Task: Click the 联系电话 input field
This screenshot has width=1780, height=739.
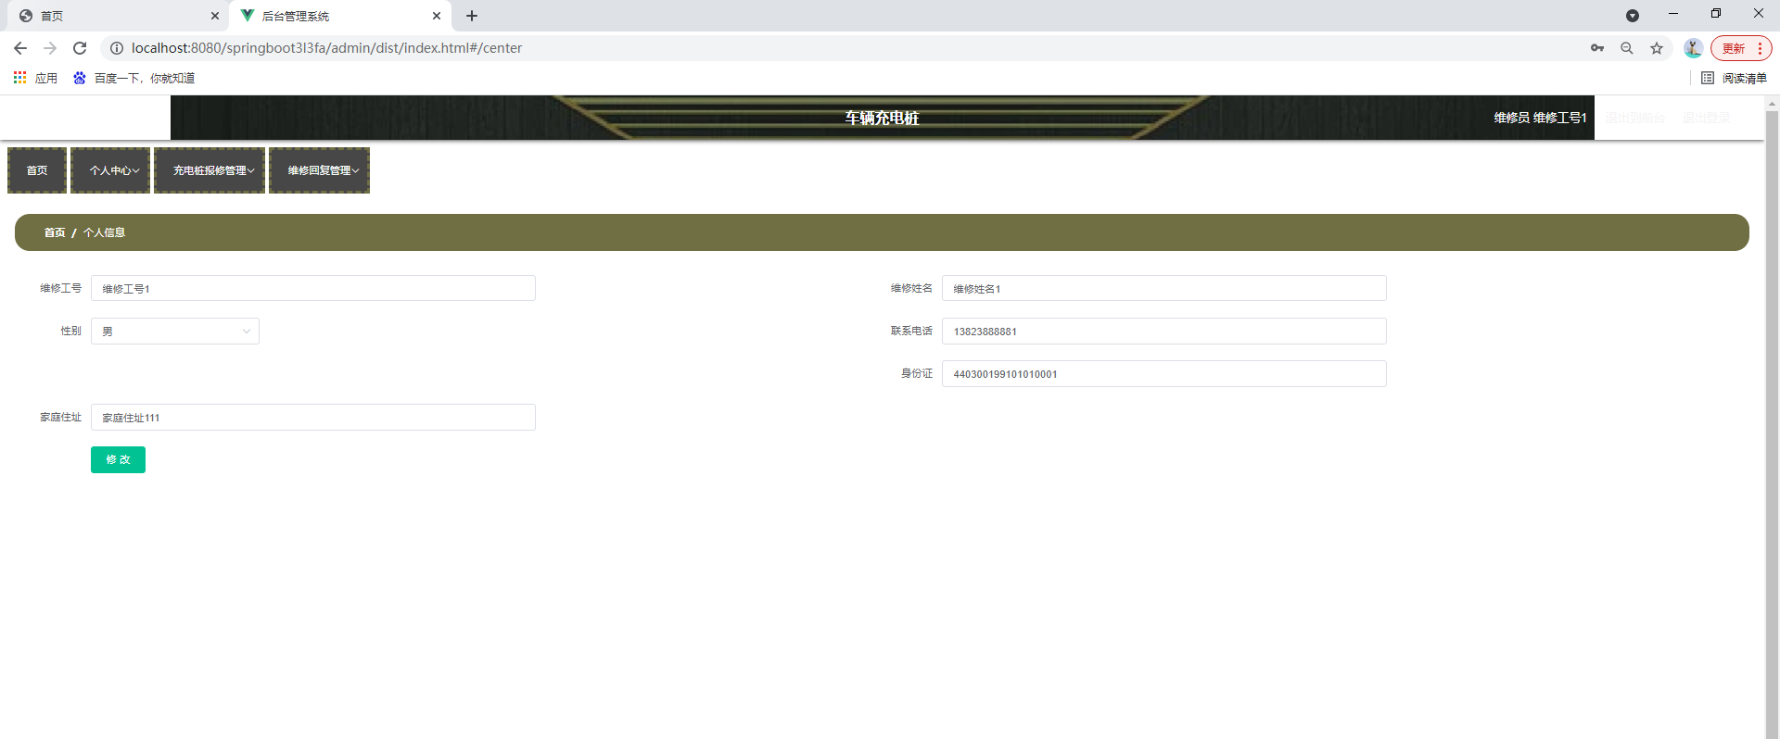Action: [1164, 331]
